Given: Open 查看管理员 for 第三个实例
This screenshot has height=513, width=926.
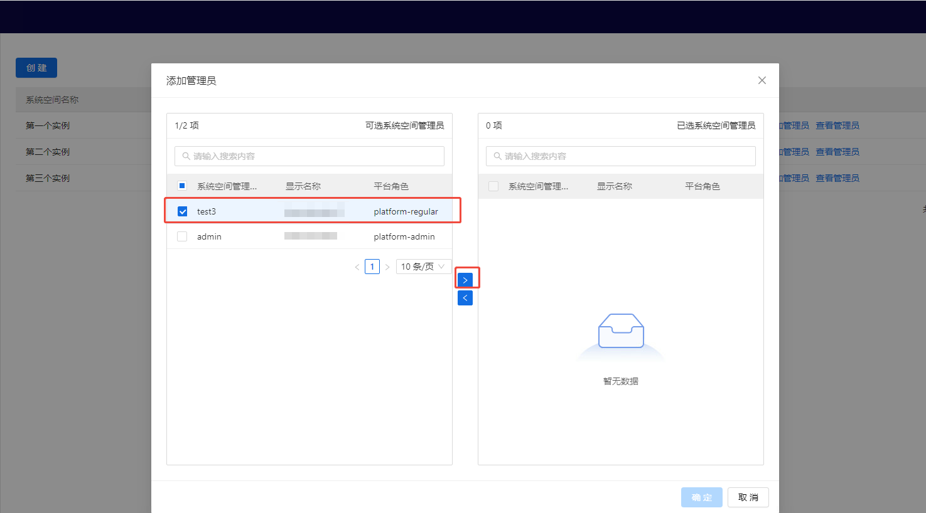Looking at the screenshot, I should [837, 177].
